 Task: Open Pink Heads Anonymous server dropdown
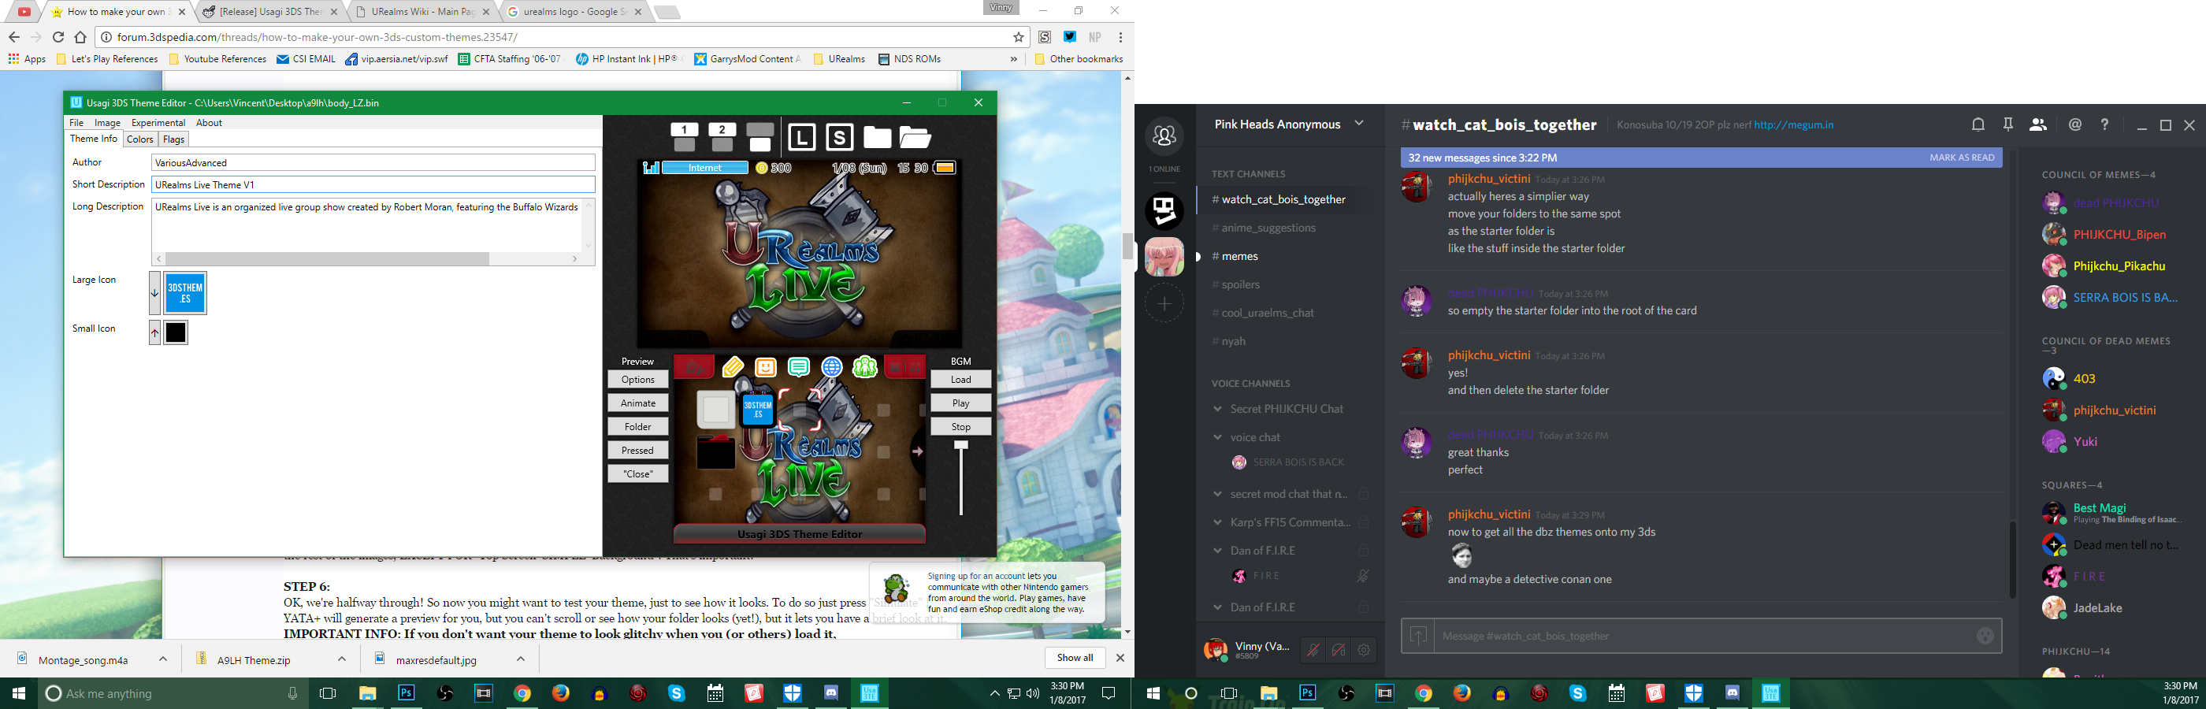[x=1359, y=124]
